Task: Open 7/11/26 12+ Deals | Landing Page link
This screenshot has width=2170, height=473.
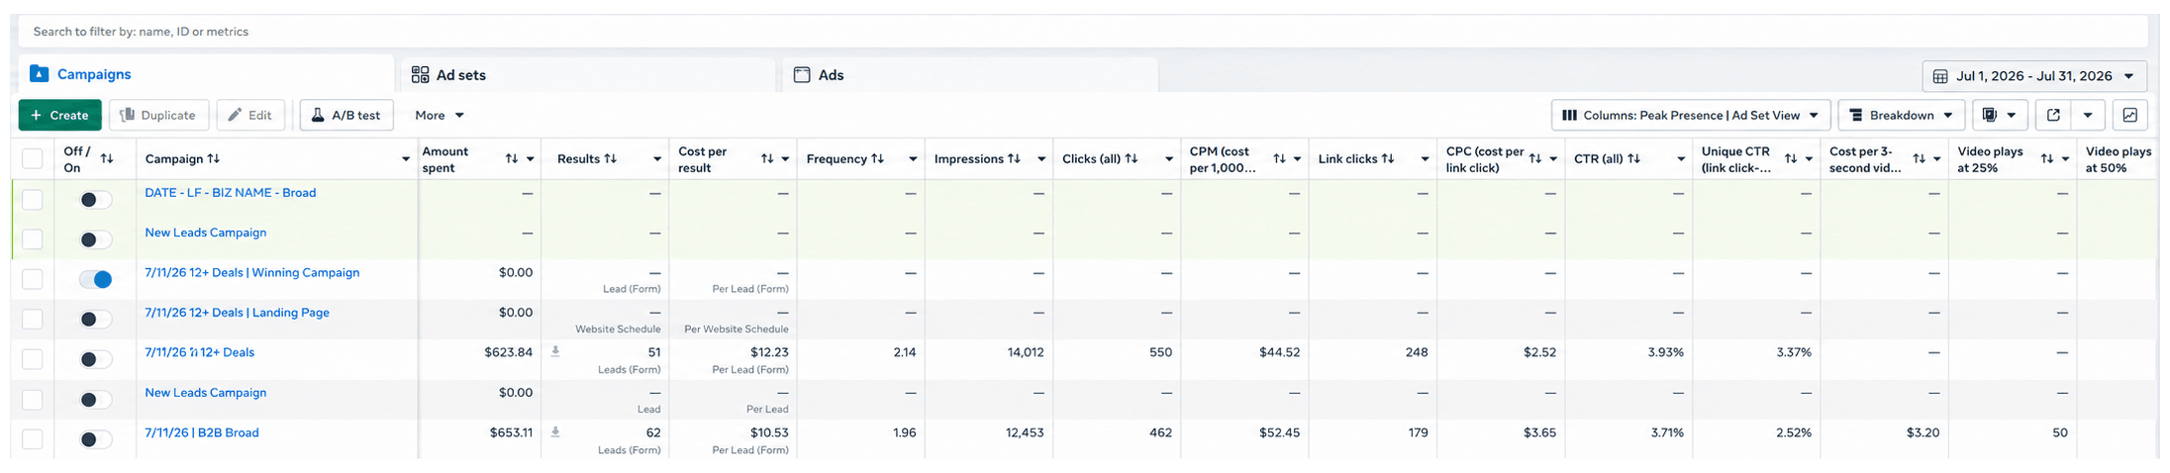Action: coord(238,313)
